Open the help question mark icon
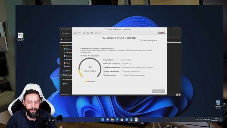227x128 pixels. pyautogui.click(x=92, y=33)
